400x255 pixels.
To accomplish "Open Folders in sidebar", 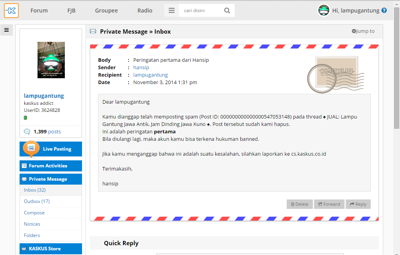I will pos(32,235).
